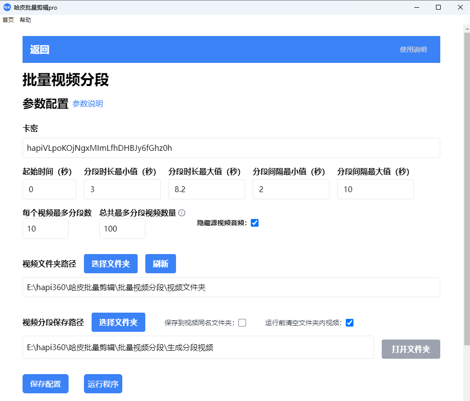
Task: Focus the 分段时长最大值 input showing 8.2
Action: click(x=207, y=189)
